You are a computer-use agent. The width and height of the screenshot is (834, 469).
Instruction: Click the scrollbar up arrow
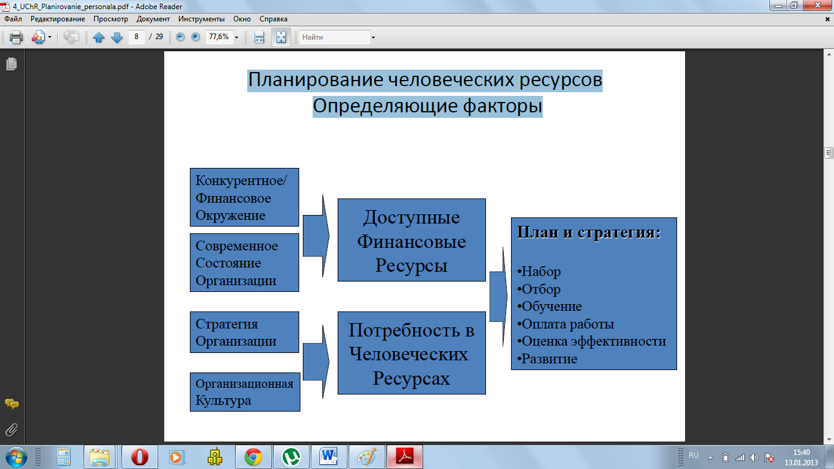tap(829, 54)
